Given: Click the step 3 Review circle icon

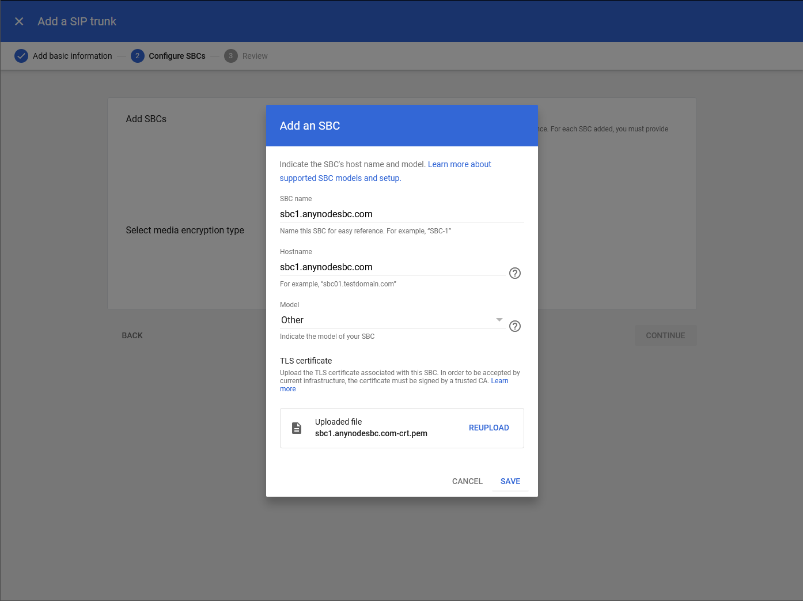Looking at the screenshot, I should (231, 56).
